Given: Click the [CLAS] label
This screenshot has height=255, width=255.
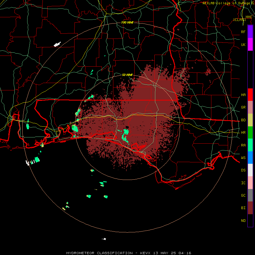Looking at the screenshot, I should (x=239, y=20).
